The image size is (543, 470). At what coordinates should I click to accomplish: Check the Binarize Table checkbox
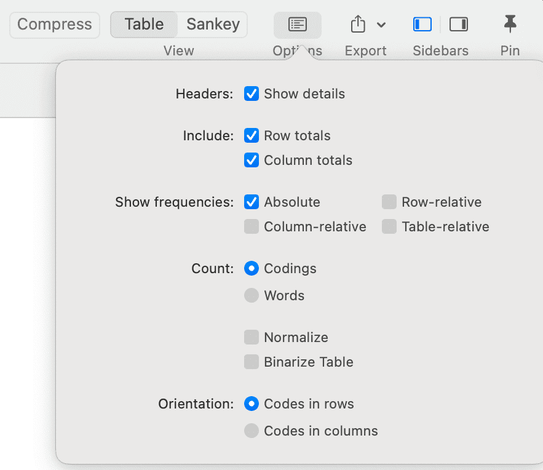(x=252, y=362)
